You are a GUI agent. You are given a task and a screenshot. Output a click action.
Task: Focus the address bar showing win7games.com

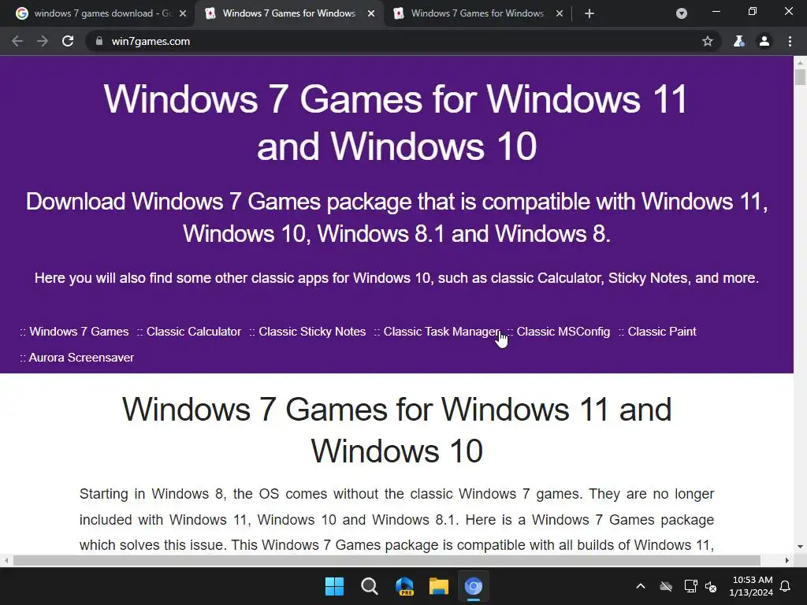396,41
